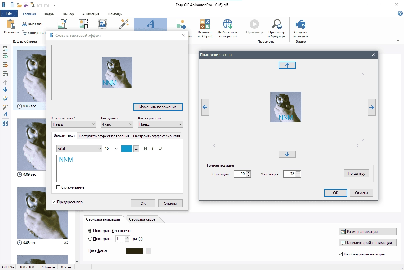Open the Как долго? dropdown
Image resolution: width=404 pixels, height=270 pixels.
point(117,124)
